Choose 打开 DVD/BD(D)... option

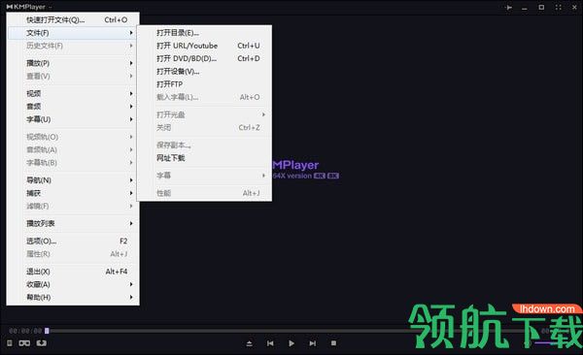(204, 58)
